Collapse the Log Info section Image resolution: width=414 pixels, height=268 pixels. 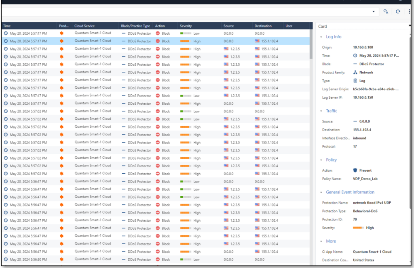point(321,37)
